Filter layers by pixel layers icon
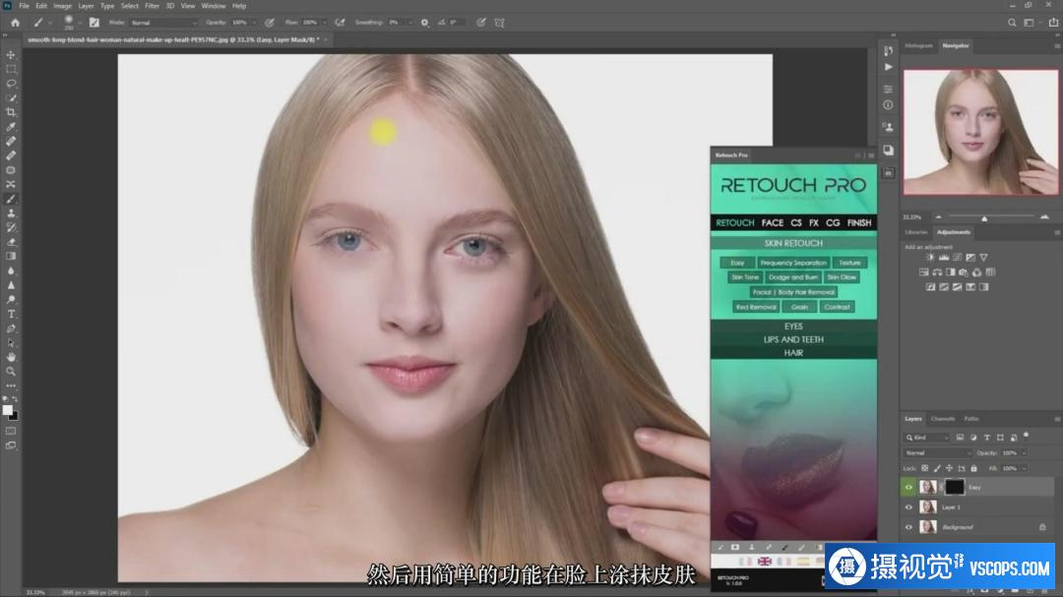1063x597 pixels. click(x=960, y=438)
